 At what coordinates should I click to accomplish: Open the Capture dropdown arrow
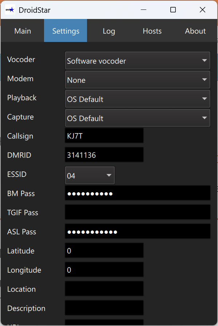(204, 118)
